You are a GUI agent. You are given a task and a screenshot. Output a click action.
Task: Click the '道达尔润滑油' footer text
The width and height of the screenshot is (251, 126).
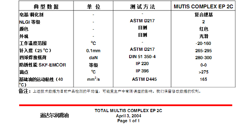click(54, 115)
